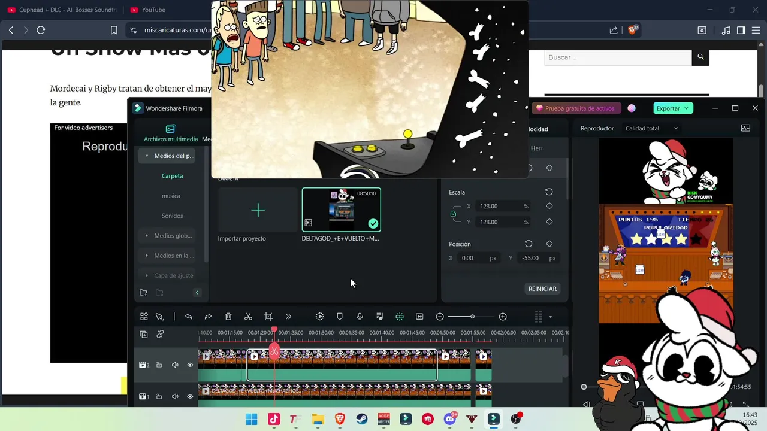
Task: Select the musica folder
Action: (171, 196)
